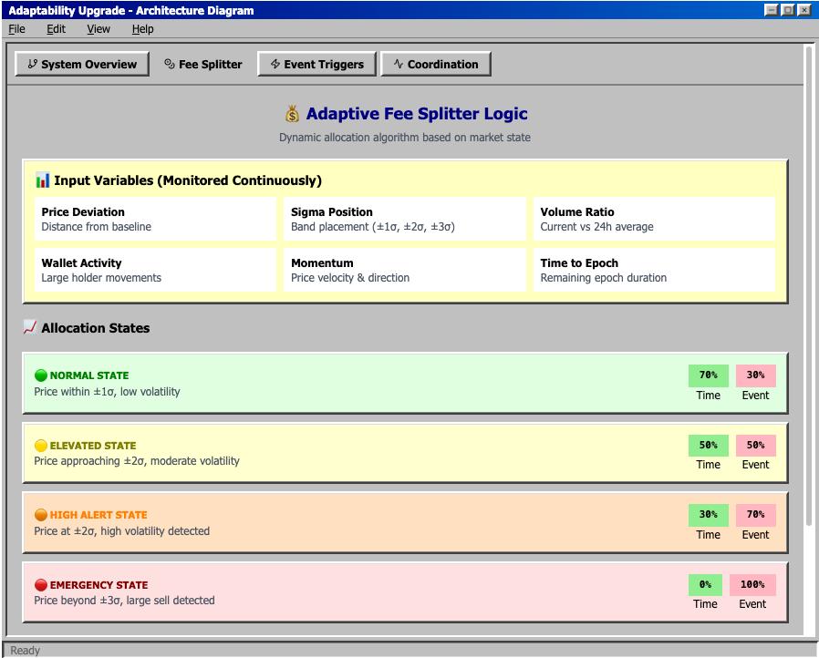Viewport: 819px width, 658px height.
Task: Select the Volume Ratio variable card
Action: (x=654, y=219)
